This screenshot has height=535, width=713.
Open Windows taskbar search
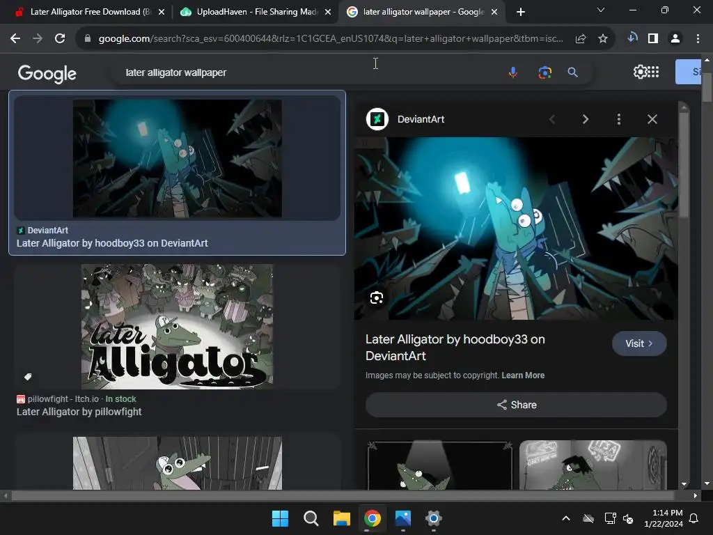311,518
